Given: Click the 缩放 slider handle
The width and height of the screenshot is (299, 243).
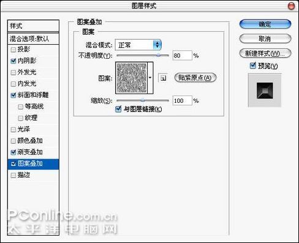Looking at the screenshot, I should click(x=143, y=100).
